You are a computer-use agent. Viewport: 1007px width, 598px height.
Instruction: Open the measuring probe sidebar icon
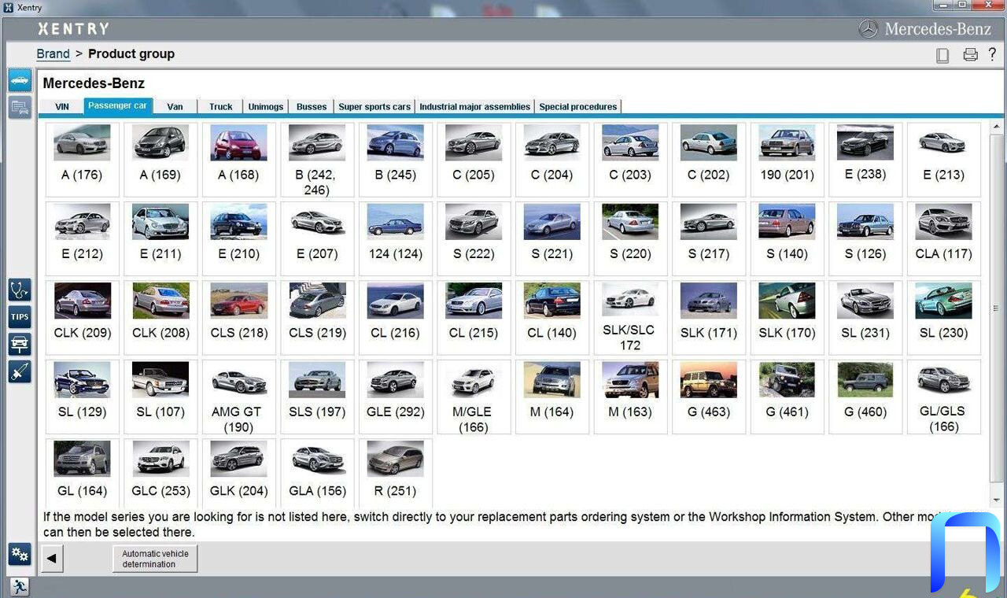pos(20,371)
